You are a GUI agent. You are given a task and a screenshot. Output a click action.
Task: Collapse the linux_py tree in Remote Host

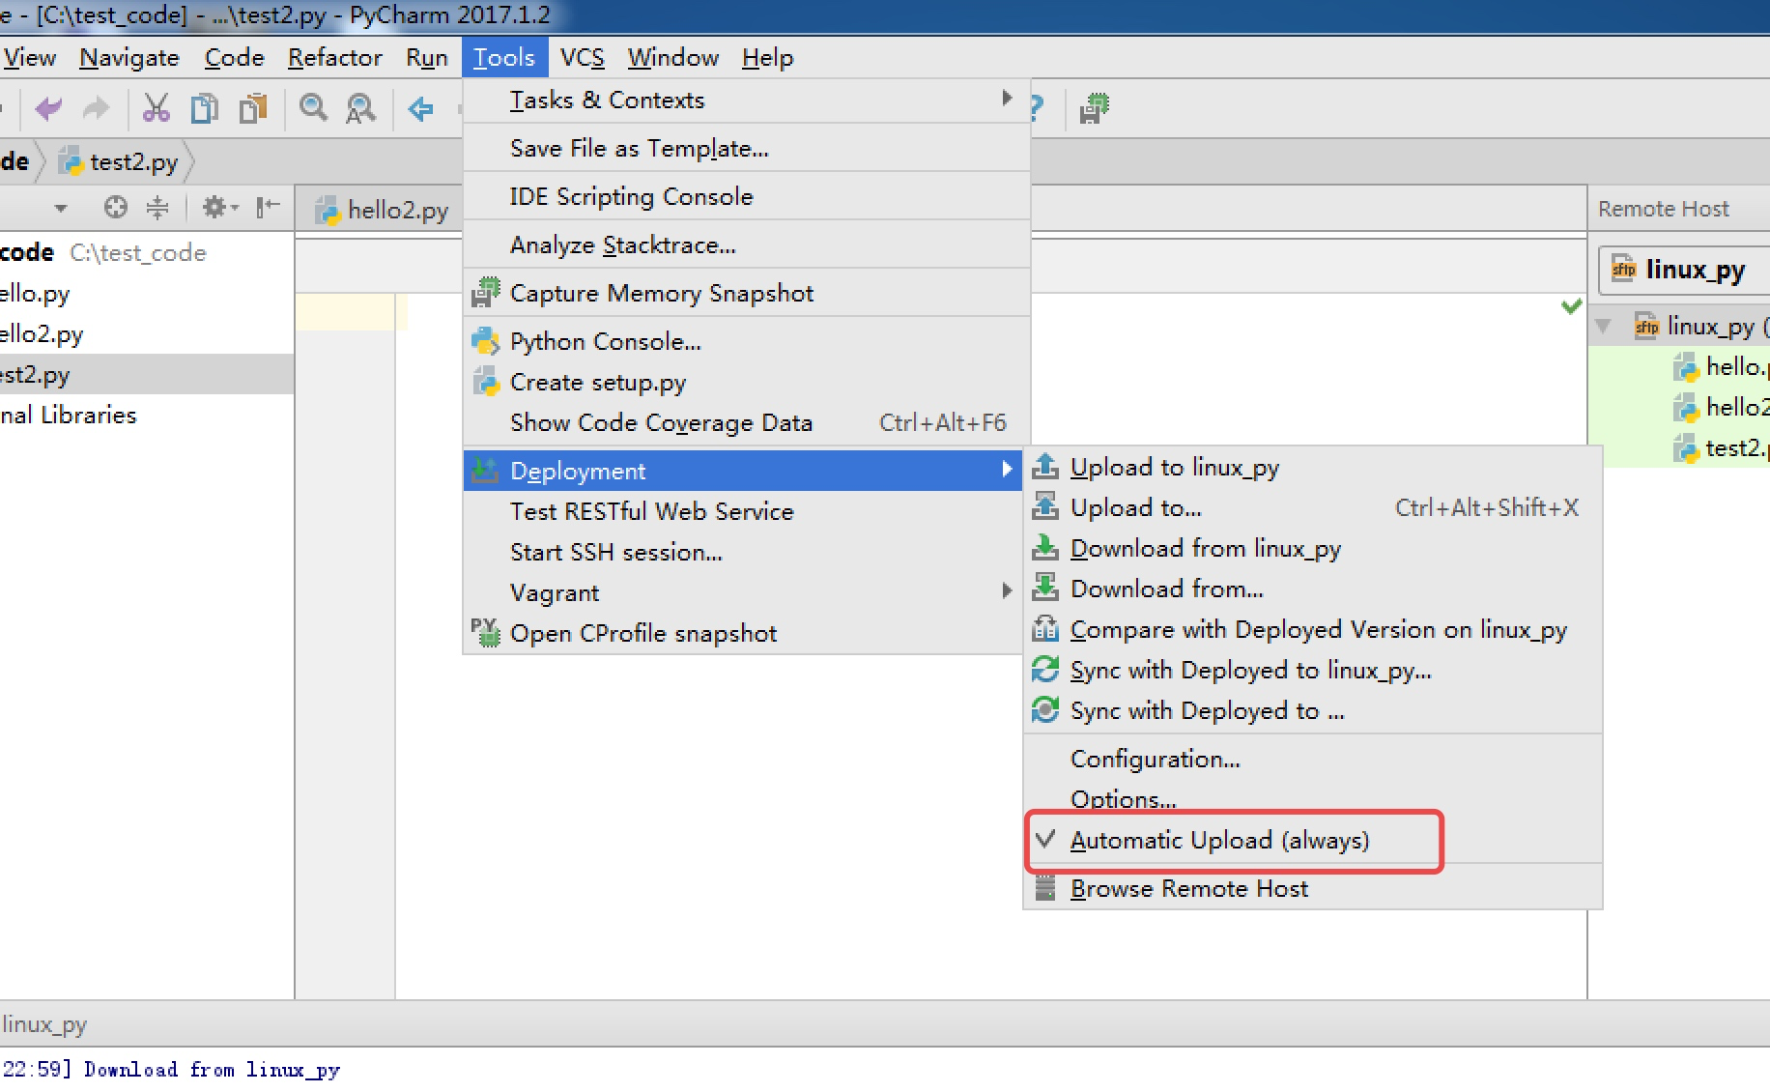click(1603, 327)
